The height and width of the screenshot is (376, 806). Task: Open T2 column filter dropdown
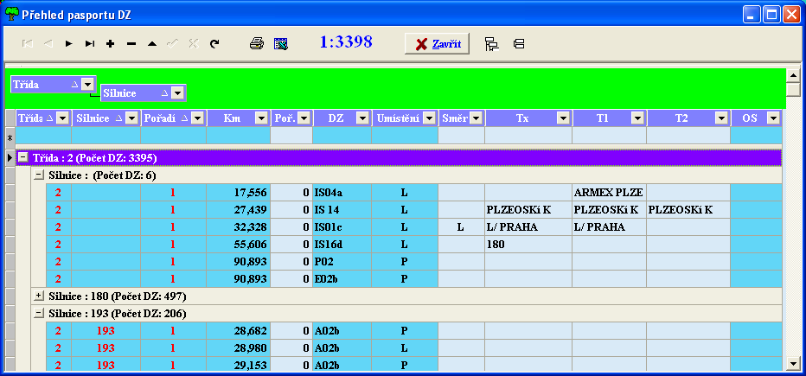click(722, 118)
